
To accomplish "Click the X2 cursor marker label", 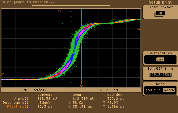I will coord(81,86).
